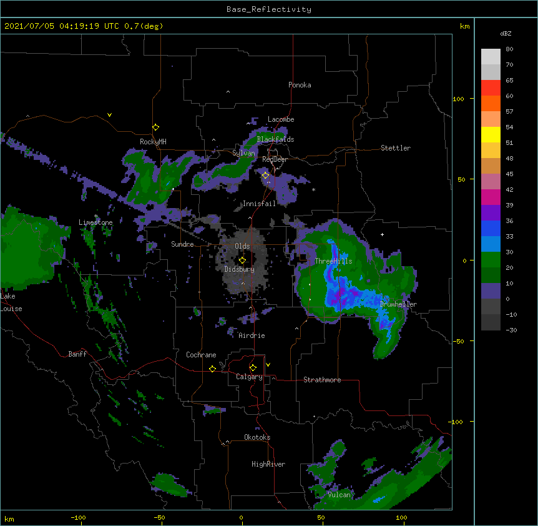Pick the lightest grey swatch atop the legend

tap(491, 56)
